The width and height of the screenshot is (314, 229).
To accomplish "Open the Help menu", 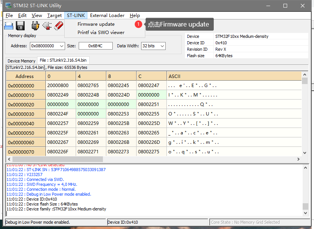I will point(135,16).
